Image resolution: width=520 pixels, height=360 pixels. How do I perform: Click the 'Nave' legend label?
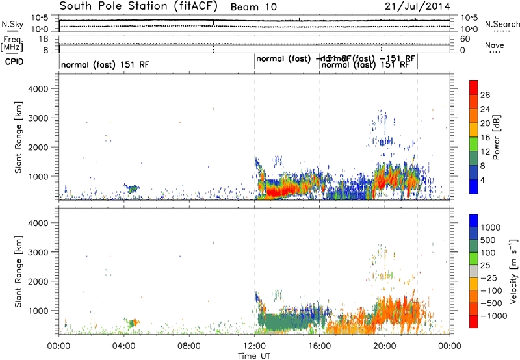tap(494, 45)
